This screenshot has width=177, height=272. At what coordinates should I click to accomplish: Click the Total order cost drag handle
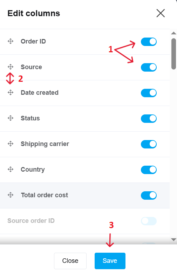[x=11, y=195]
